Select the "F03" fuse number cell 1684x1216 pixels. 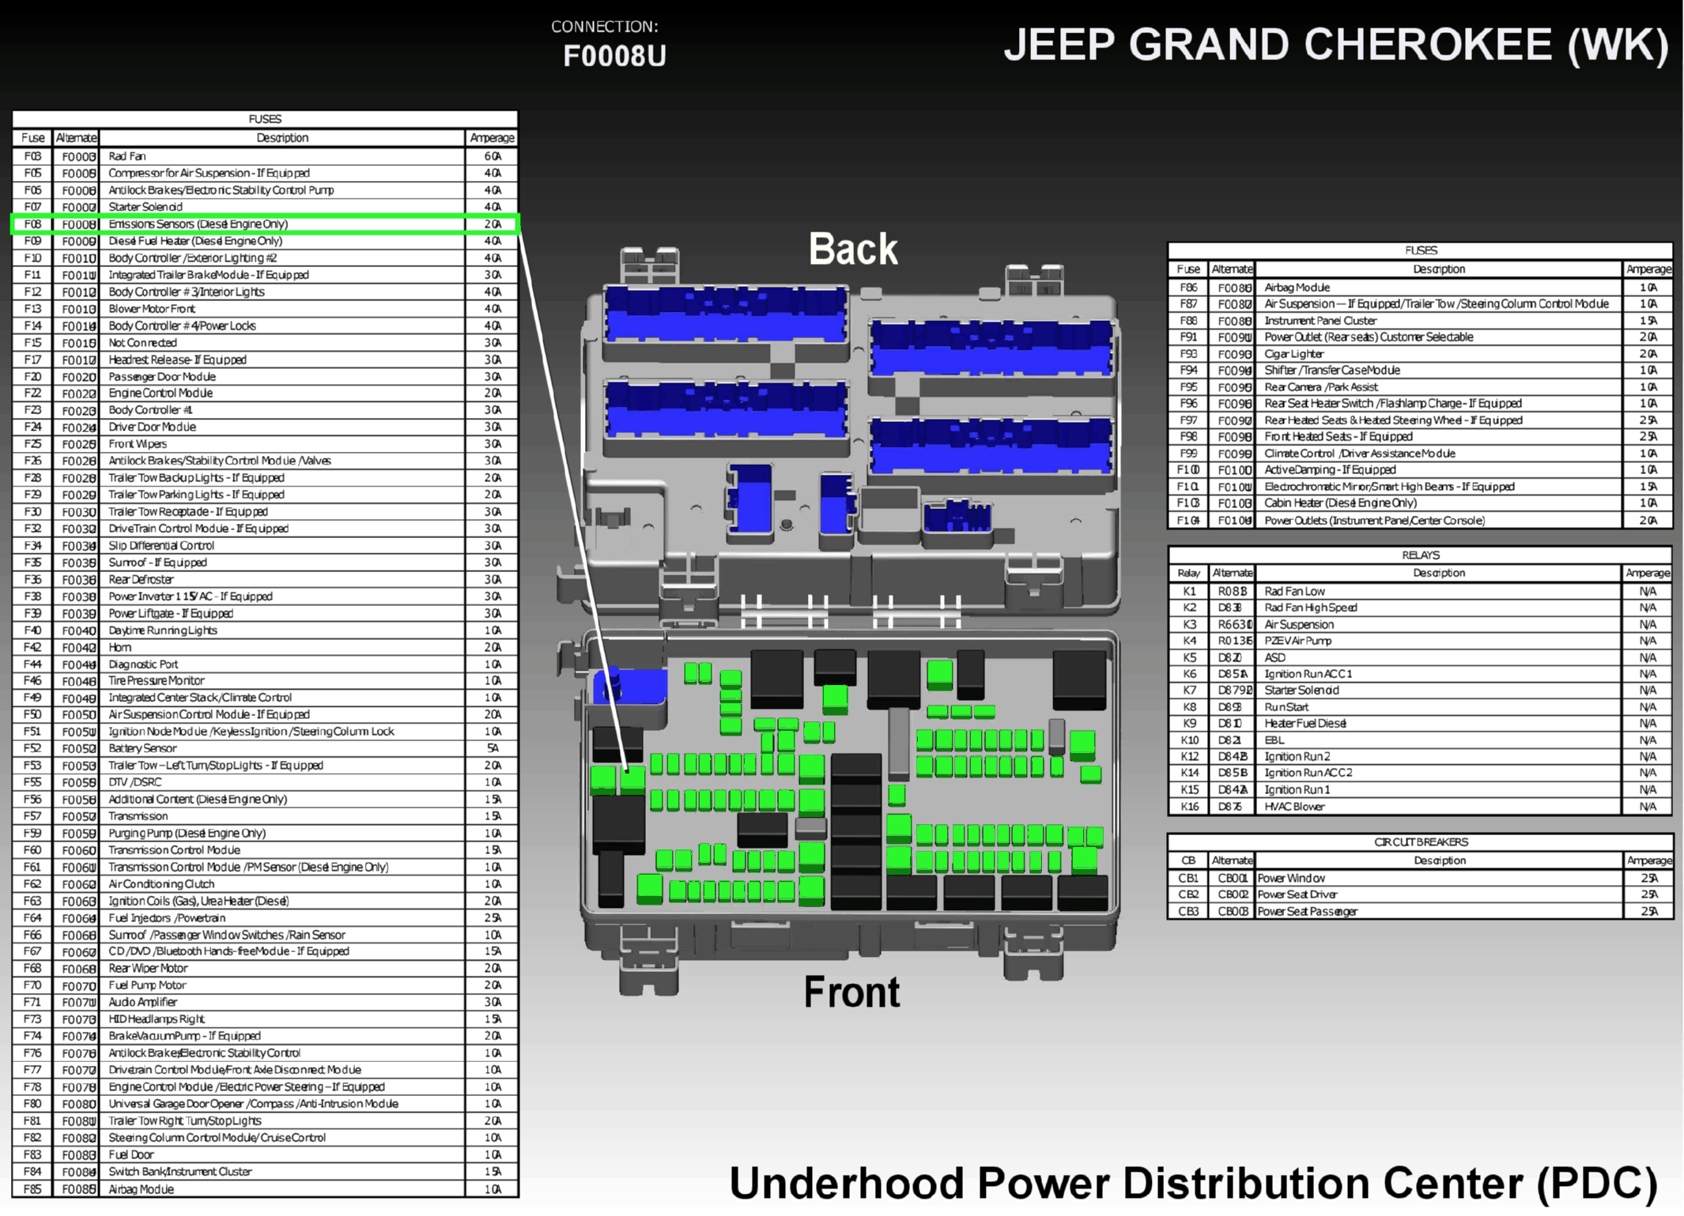pos(32,156)
